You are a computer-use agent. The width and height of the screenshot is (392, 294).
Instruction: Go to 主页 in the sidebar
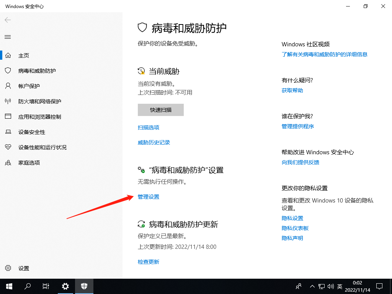point(24,56)
